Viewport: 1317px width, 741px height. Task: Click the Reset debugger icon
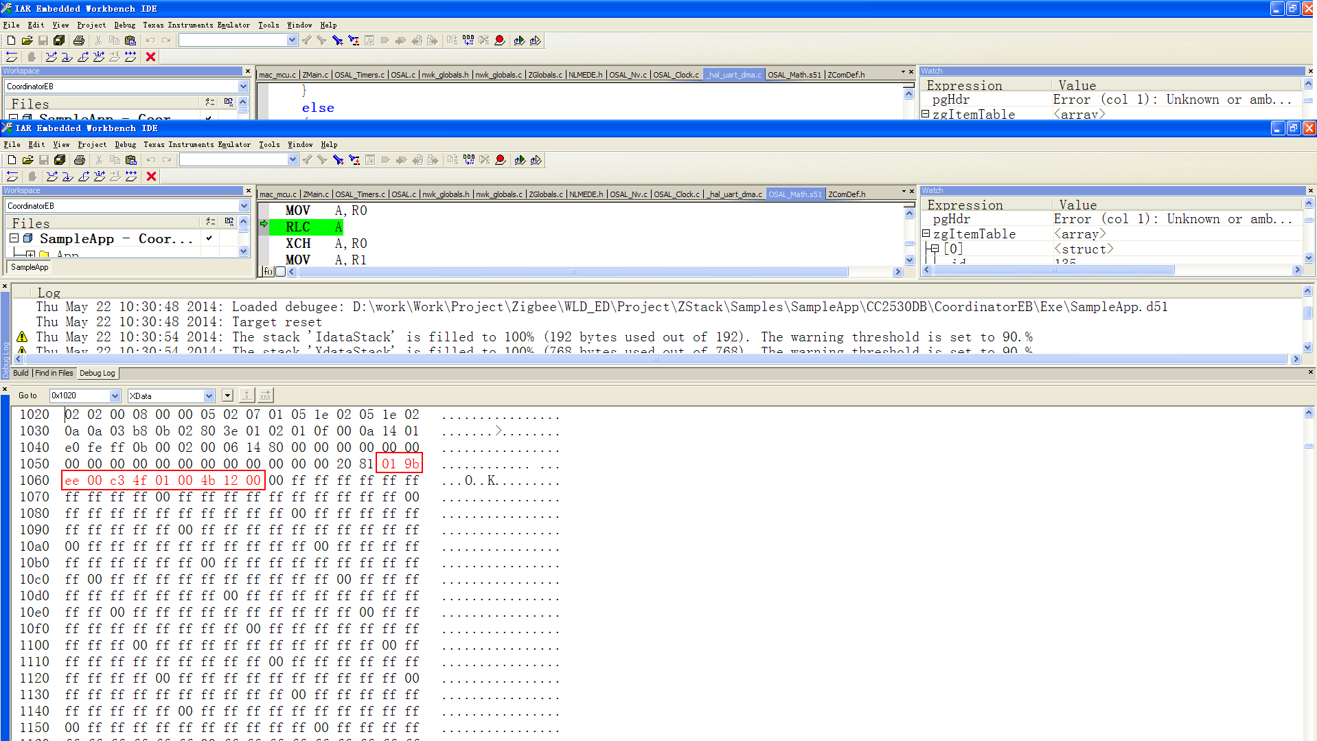tap(12, 176)
